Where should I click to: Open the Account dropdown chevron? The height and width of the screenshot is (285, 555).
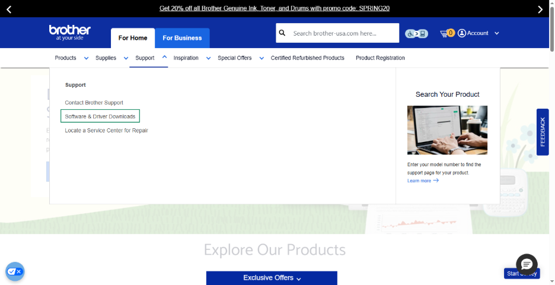point(497,33)
